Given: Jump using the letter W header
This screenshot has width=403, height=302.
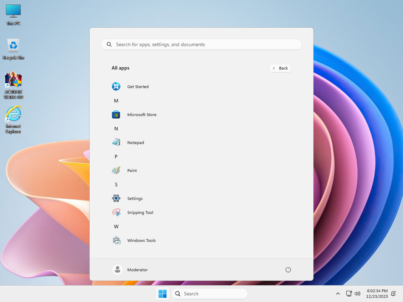Looking at the screenshot, I should click(116, 226).
